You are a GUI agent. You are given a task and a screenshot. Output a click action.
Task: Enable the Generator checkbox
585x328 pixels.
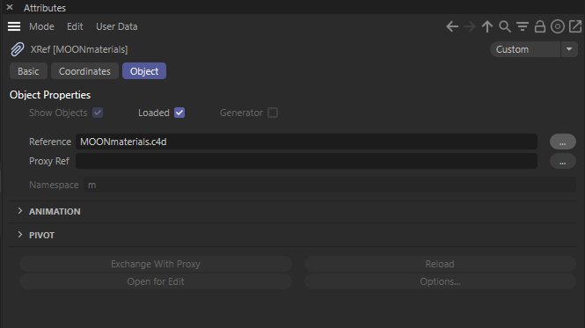[x=273, y=113]
